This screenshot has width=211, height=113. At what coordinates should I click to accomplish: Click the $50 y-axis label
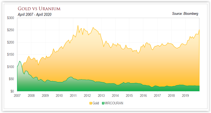tap(12, 79)
